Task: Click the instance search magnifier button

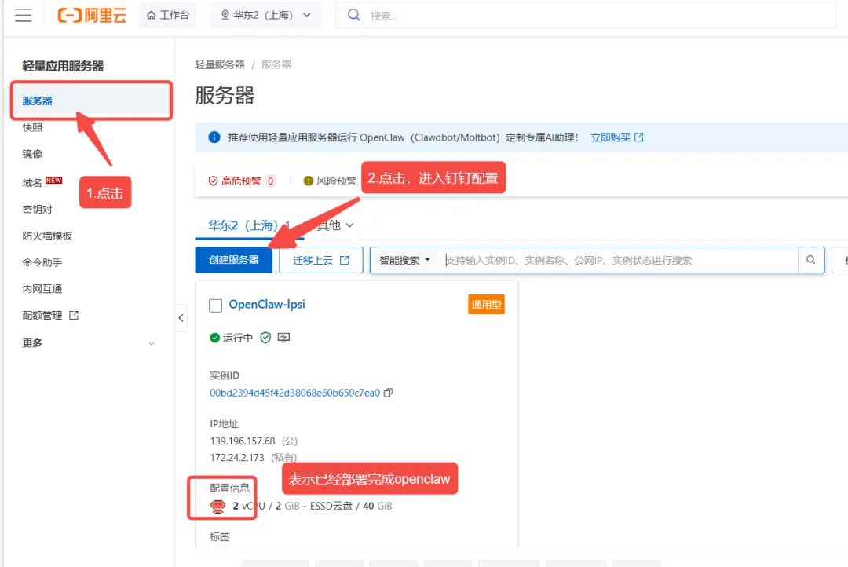Action: [810, 260]
